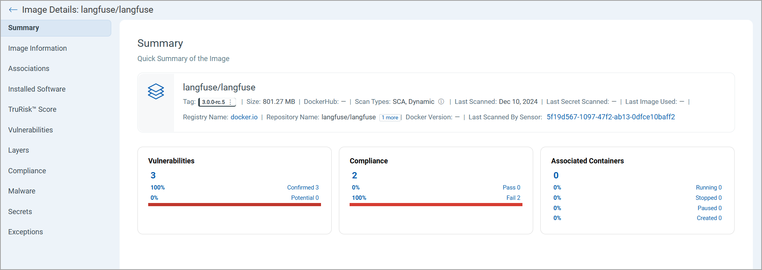Click the total vulnerabilities count 3
The height and width of the screenshot is (270, 762).
[153, 175]
